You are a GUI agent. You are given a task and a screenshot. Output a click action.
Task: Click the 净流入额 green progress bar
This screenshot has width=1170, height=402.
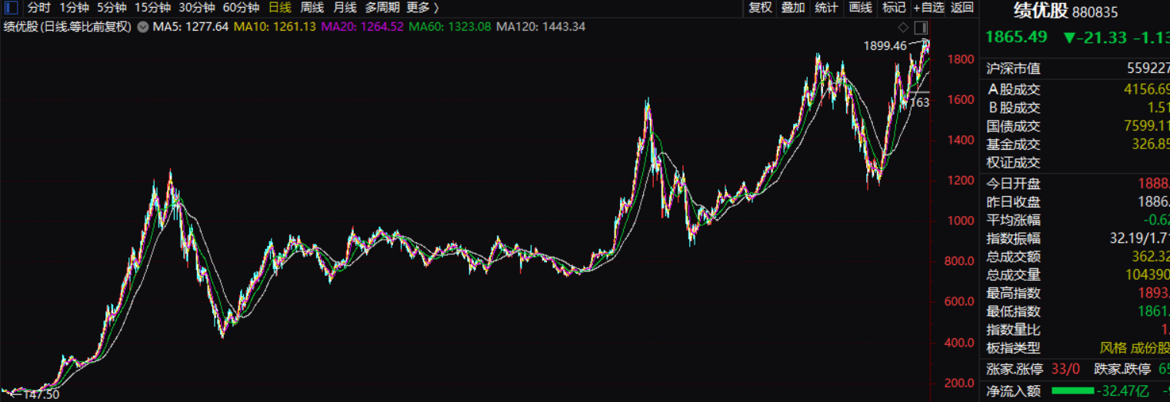point(1072,390)
